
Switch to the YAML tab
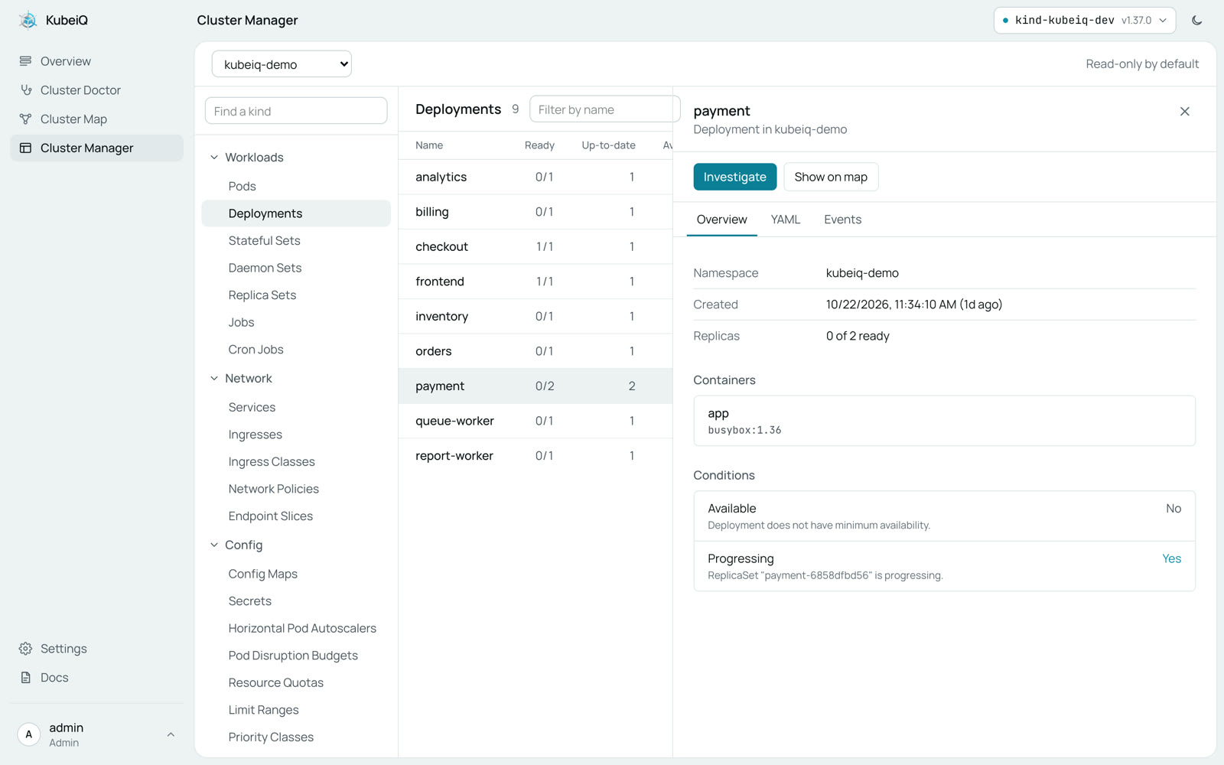786,220
